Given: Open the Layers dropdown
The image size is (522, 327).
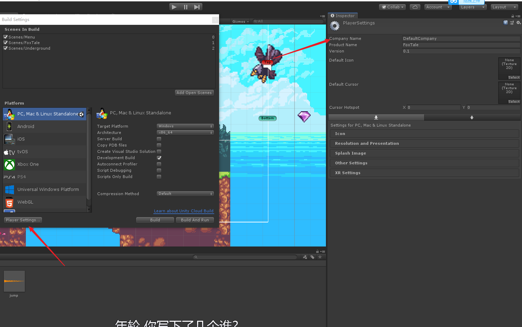Looking at the screenshot, I should pyautogui.click(x=473, y=7).
